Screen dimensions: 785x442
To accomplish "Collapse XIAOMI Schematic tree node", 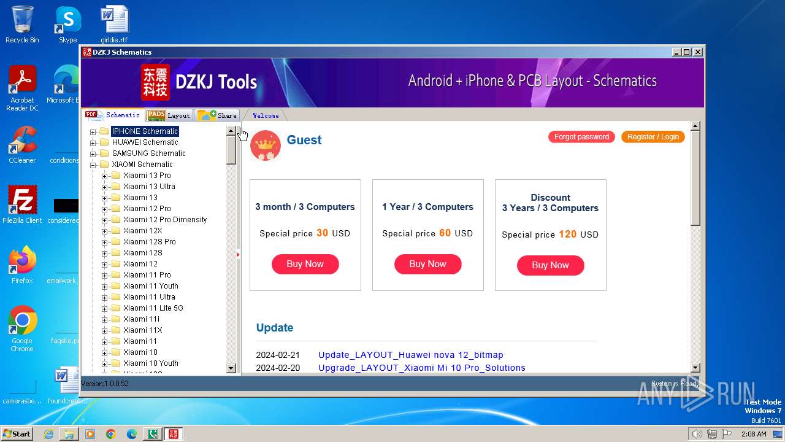I will [x=93, y=165].
